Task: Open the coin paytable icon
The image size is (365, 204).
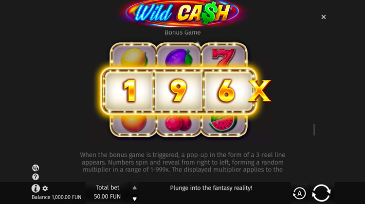Action: tap(36, 168)
